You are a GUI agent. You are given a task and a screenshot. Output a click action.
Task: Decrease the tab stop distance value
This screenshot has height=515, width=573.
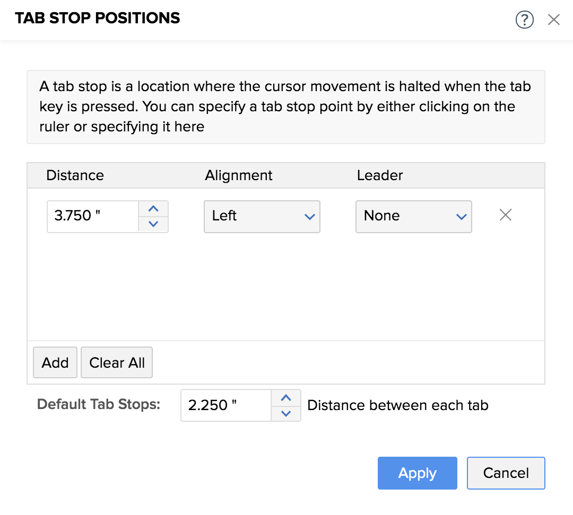(x=153, y=224)
